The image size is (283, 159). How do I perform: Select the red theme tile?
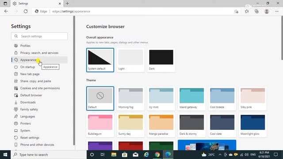(x=131, y=145)
